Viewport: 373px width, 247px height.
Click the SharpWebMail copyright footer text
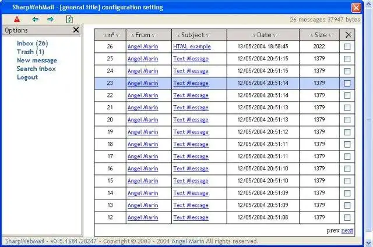click(x=132, y=241)
